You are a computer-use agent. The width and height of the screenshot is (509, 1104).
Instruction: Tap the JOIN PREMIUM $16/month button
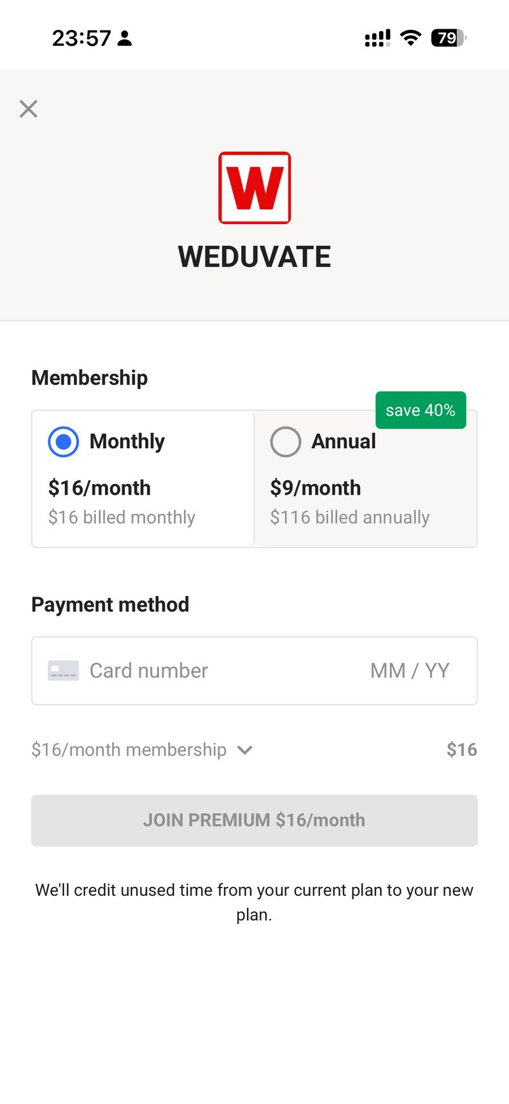point(254,820)
